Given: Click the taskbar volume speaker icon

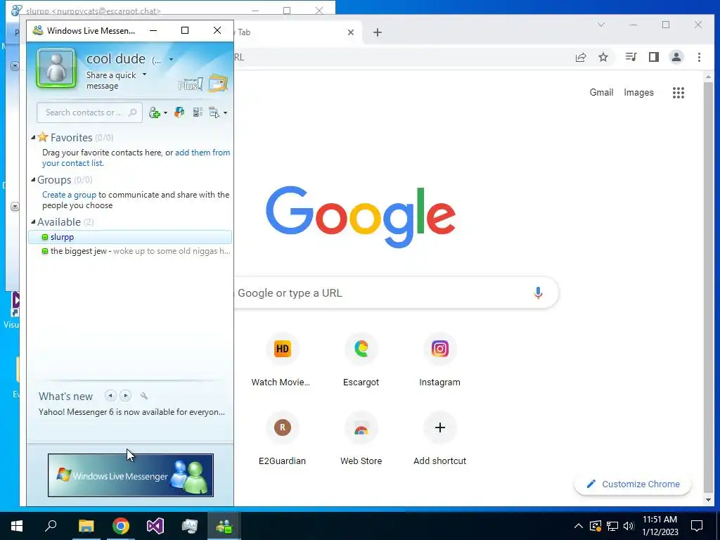Looking at the screenshot, I should [x=628, y=526].
